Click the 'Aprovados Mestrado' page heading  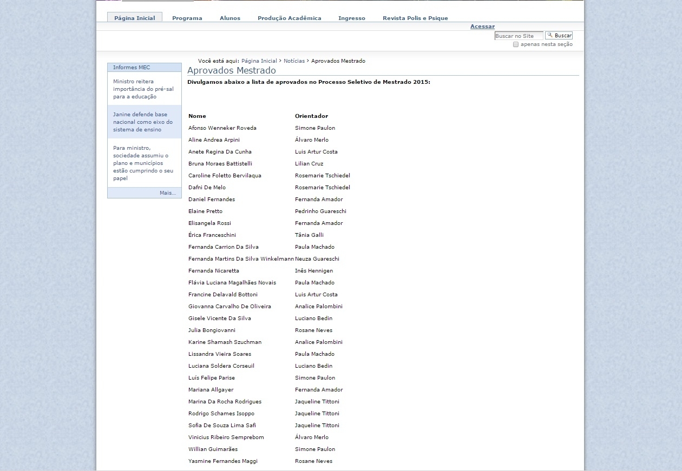pyautogui.click(x=232, y=70)
